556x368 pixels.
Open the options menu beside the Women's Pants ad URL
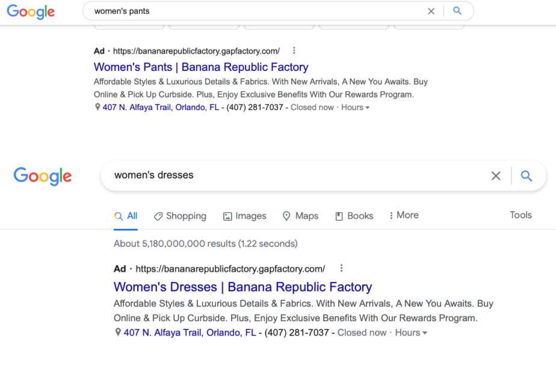(x=294, y=51)
